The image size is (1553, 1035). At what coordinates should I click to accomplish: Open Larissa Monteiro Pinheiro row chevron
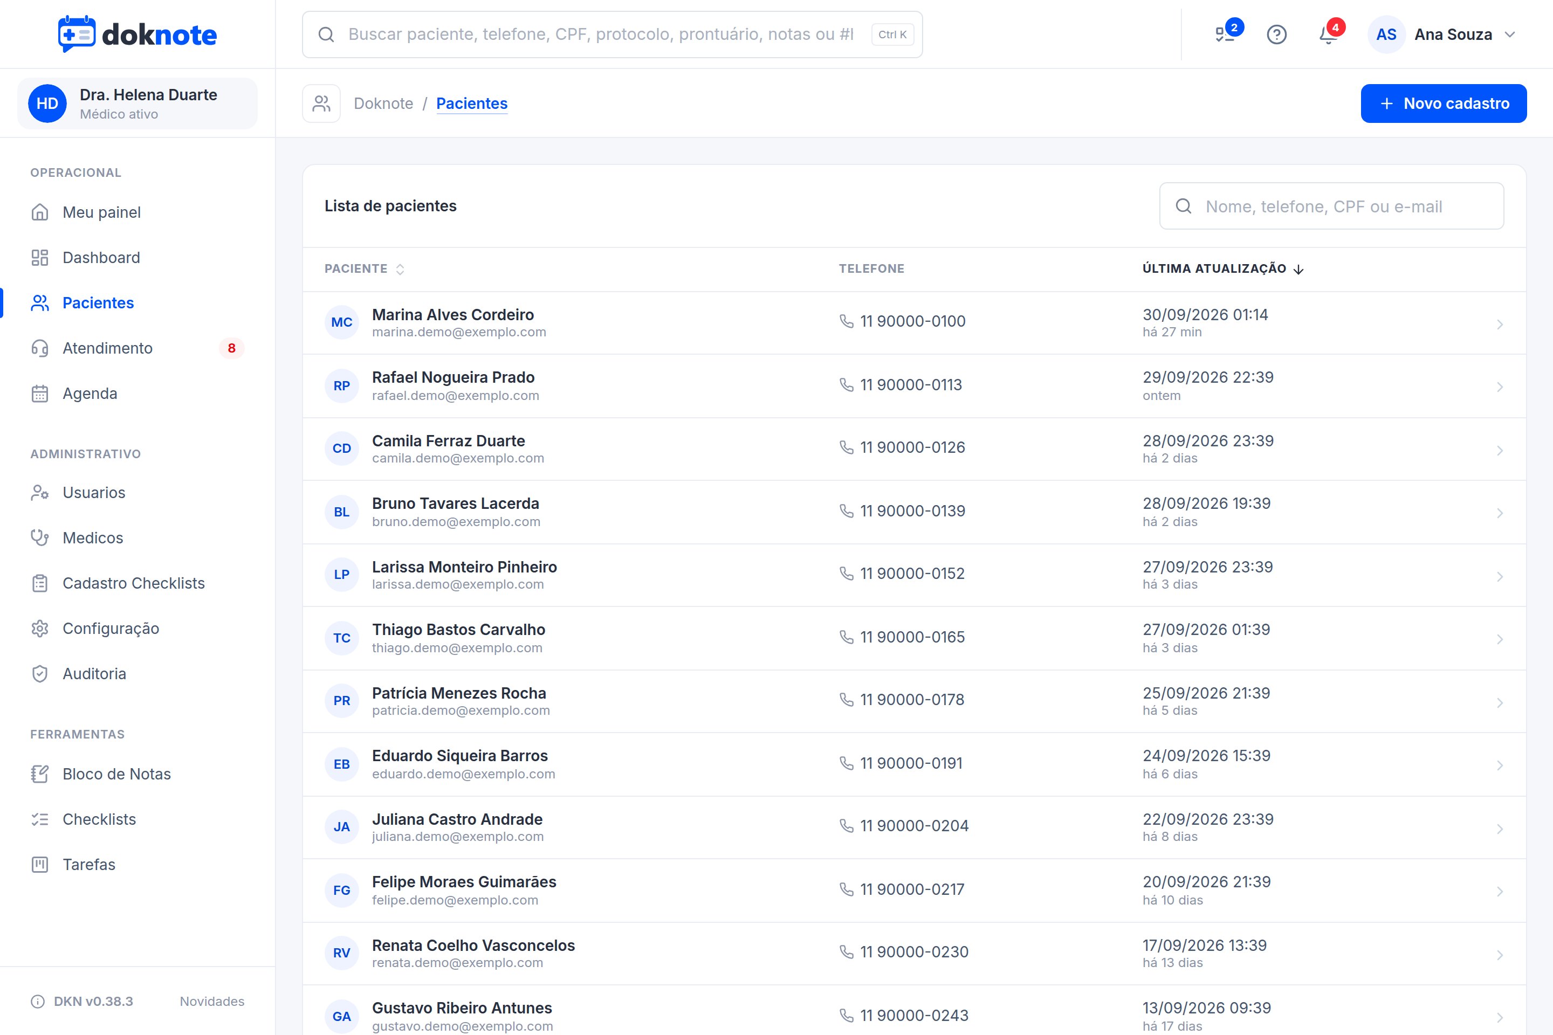point(1500,576)
